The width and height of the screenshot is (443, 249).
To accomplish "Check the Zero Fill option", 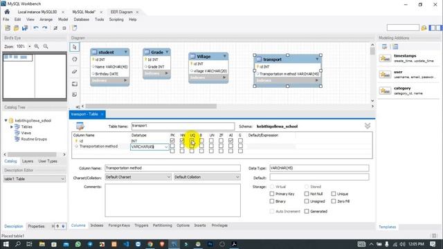I will pyautogui.click(x=334, y=201).
